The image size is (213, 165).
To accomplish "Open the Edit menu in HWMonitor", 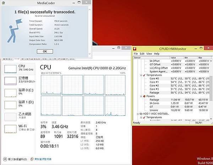I will coord(142,54).
